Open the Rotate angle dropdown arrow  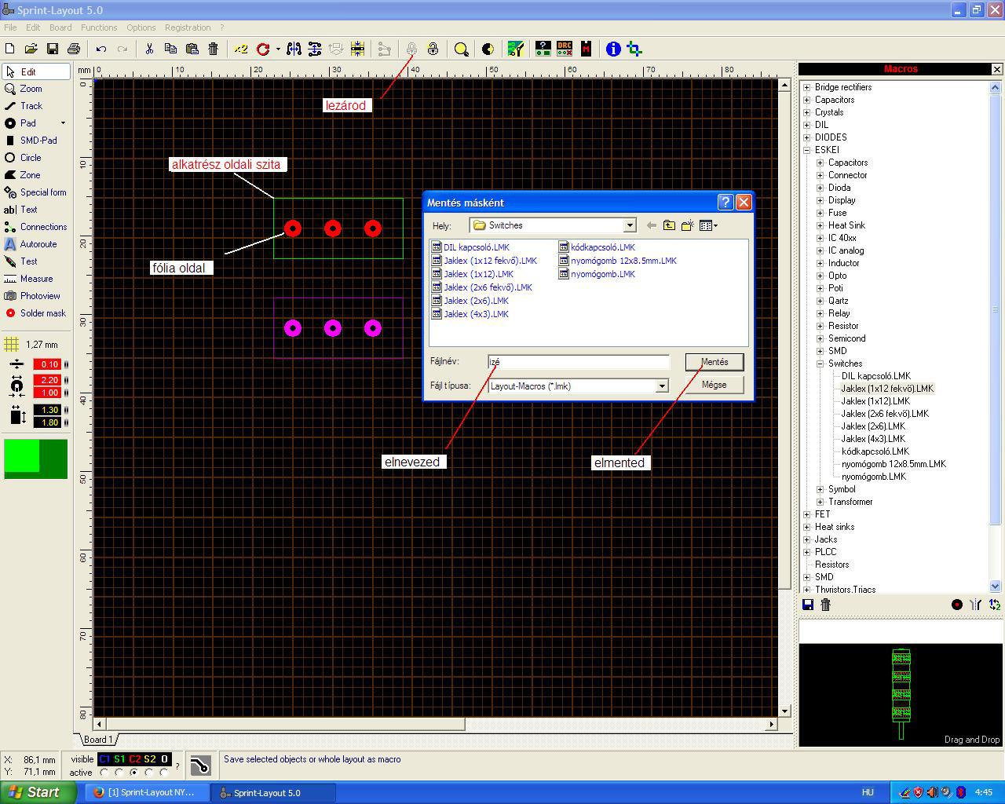point(278,49)
